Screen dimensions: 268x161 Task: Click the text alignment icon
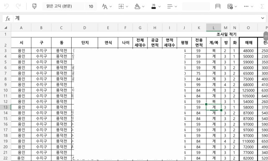[x=170, y=7]
